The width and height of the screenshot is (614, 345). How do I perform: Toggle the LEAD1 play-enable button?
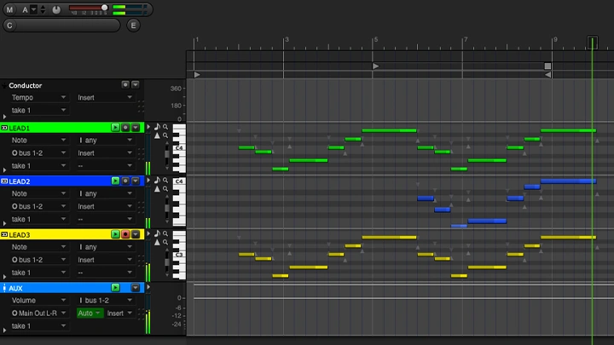(115, 128)
